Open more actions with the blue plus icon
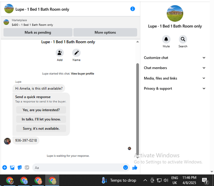The width and height of the screenshot is (214, 186). click(5, 168)
